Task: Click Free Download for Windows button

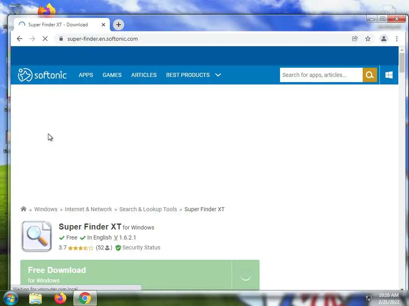Action: pyautogui.click(x=126, y=275)
